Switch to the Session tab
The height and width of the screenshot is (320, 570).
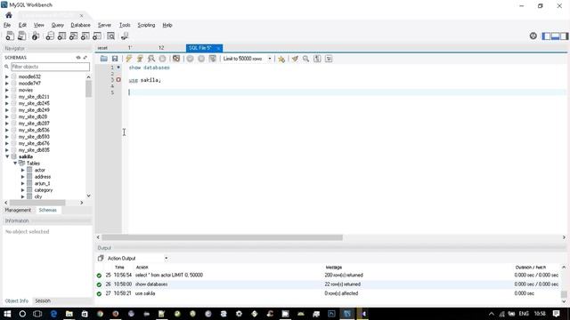coord(43,300)
